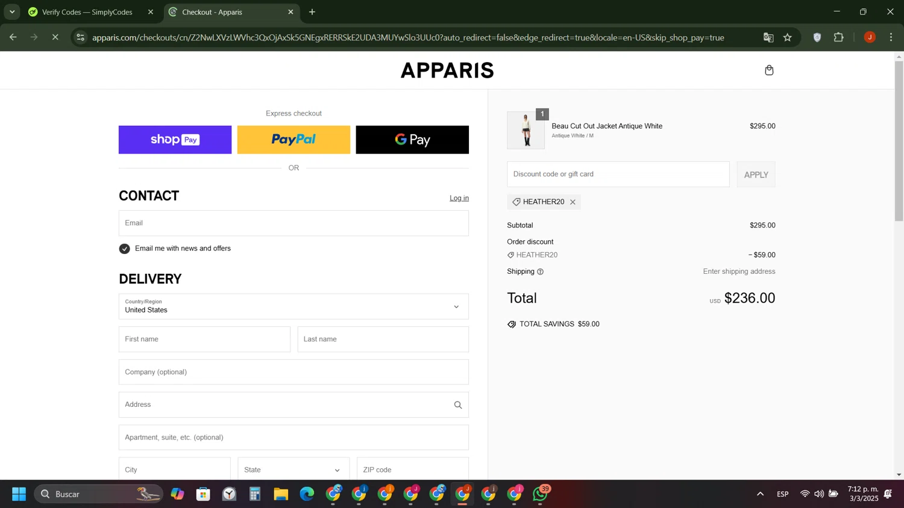Click the shipping info help icon
The height and width of the screenshot is (508, 904).
pos(540,272)
